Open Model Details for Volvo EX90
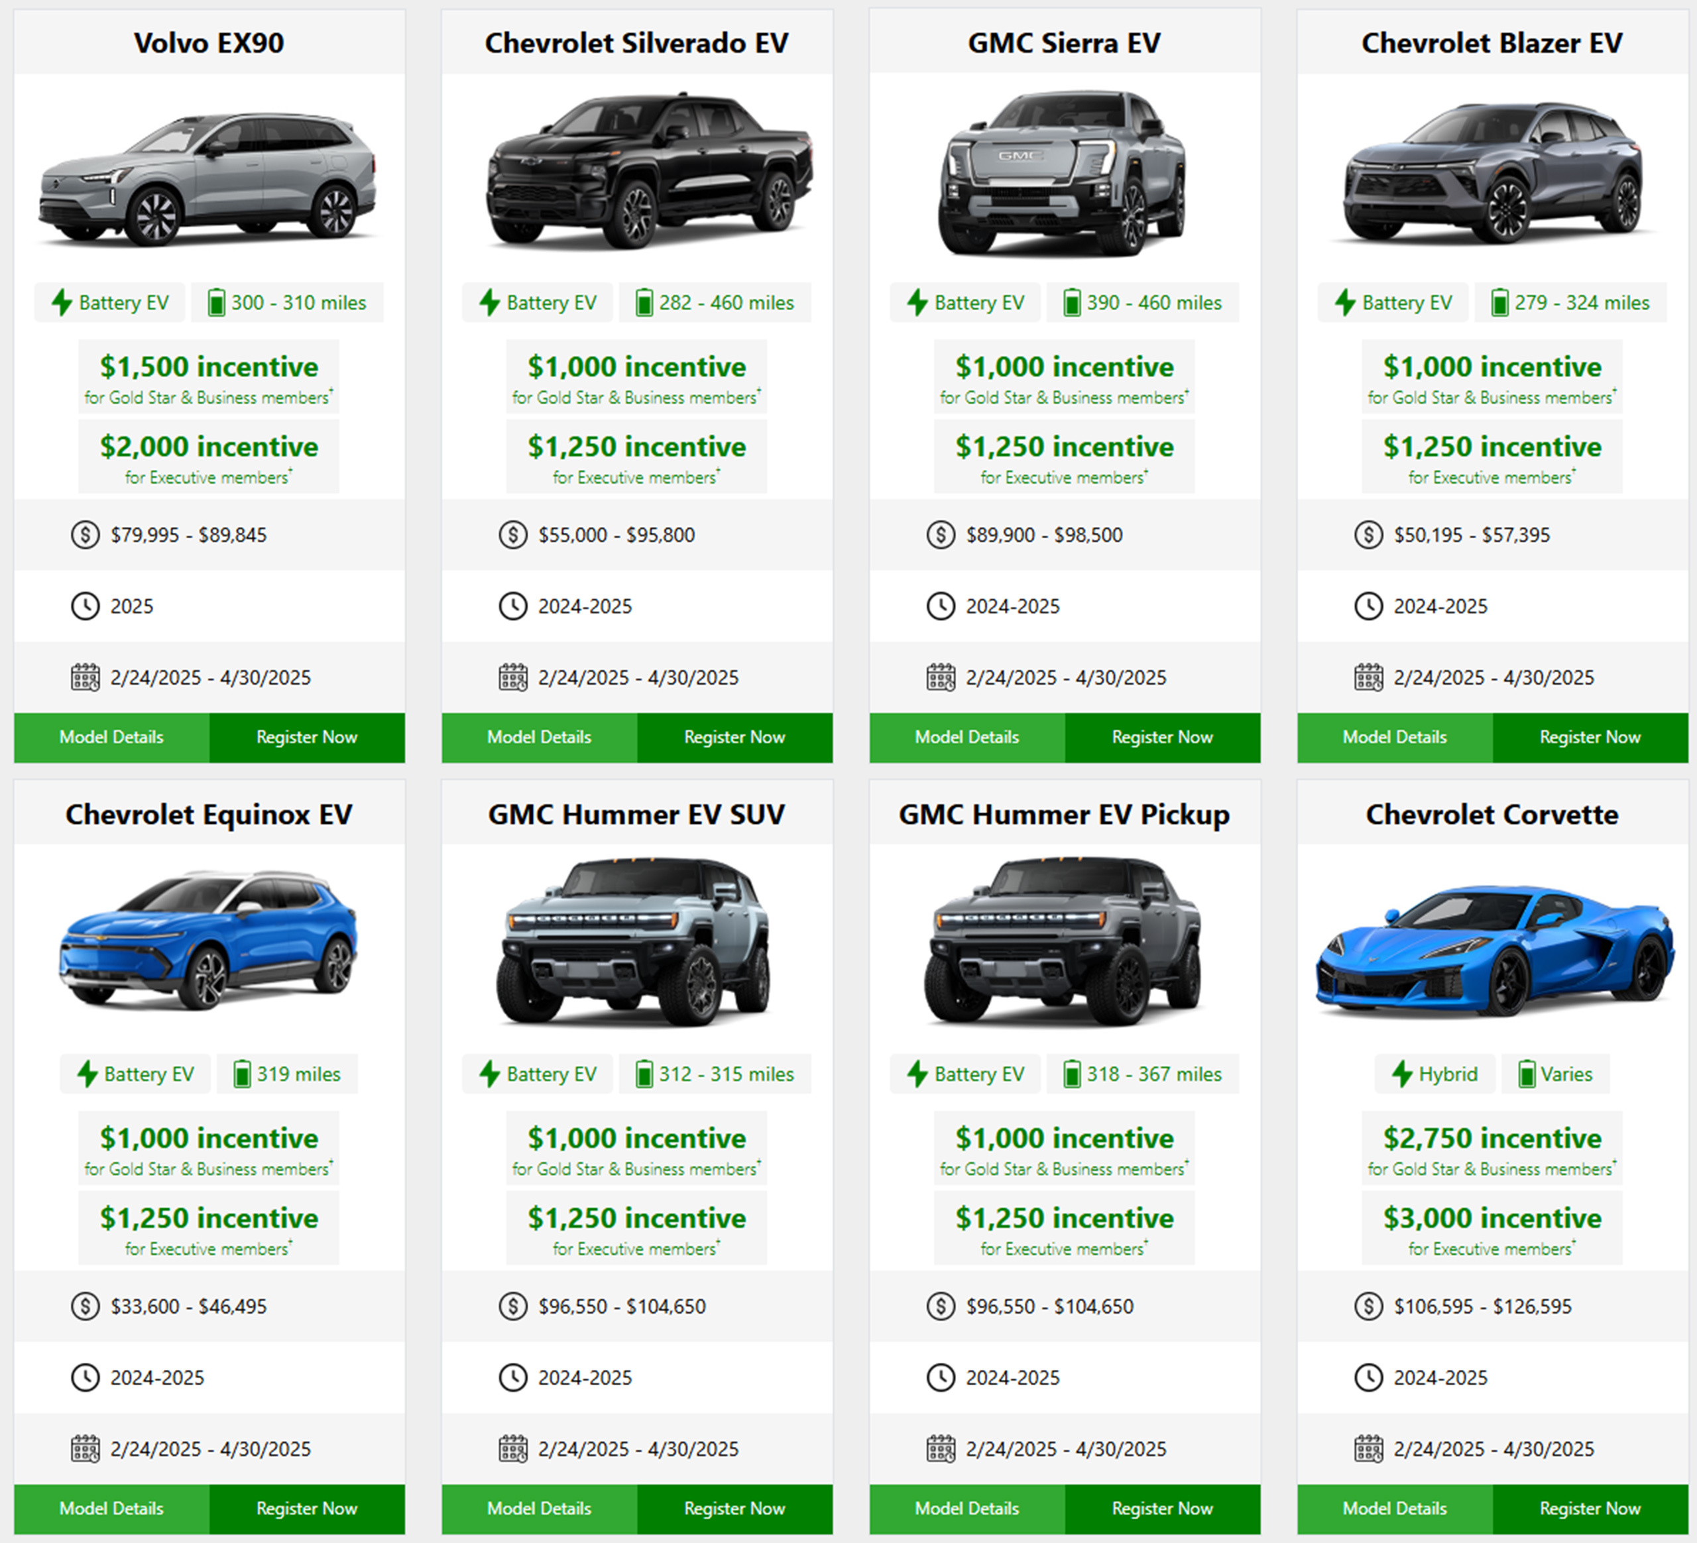The width and height of the screenshot is (1697, 1543). (111, 738)
